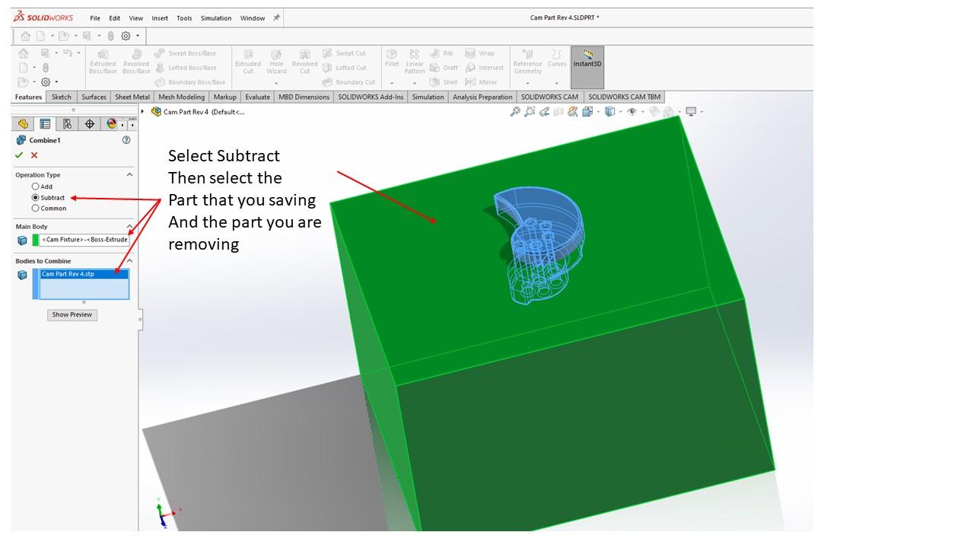974x548 pixels.
Task: Click the Show Preview button
Action: (x=72, y=314)
